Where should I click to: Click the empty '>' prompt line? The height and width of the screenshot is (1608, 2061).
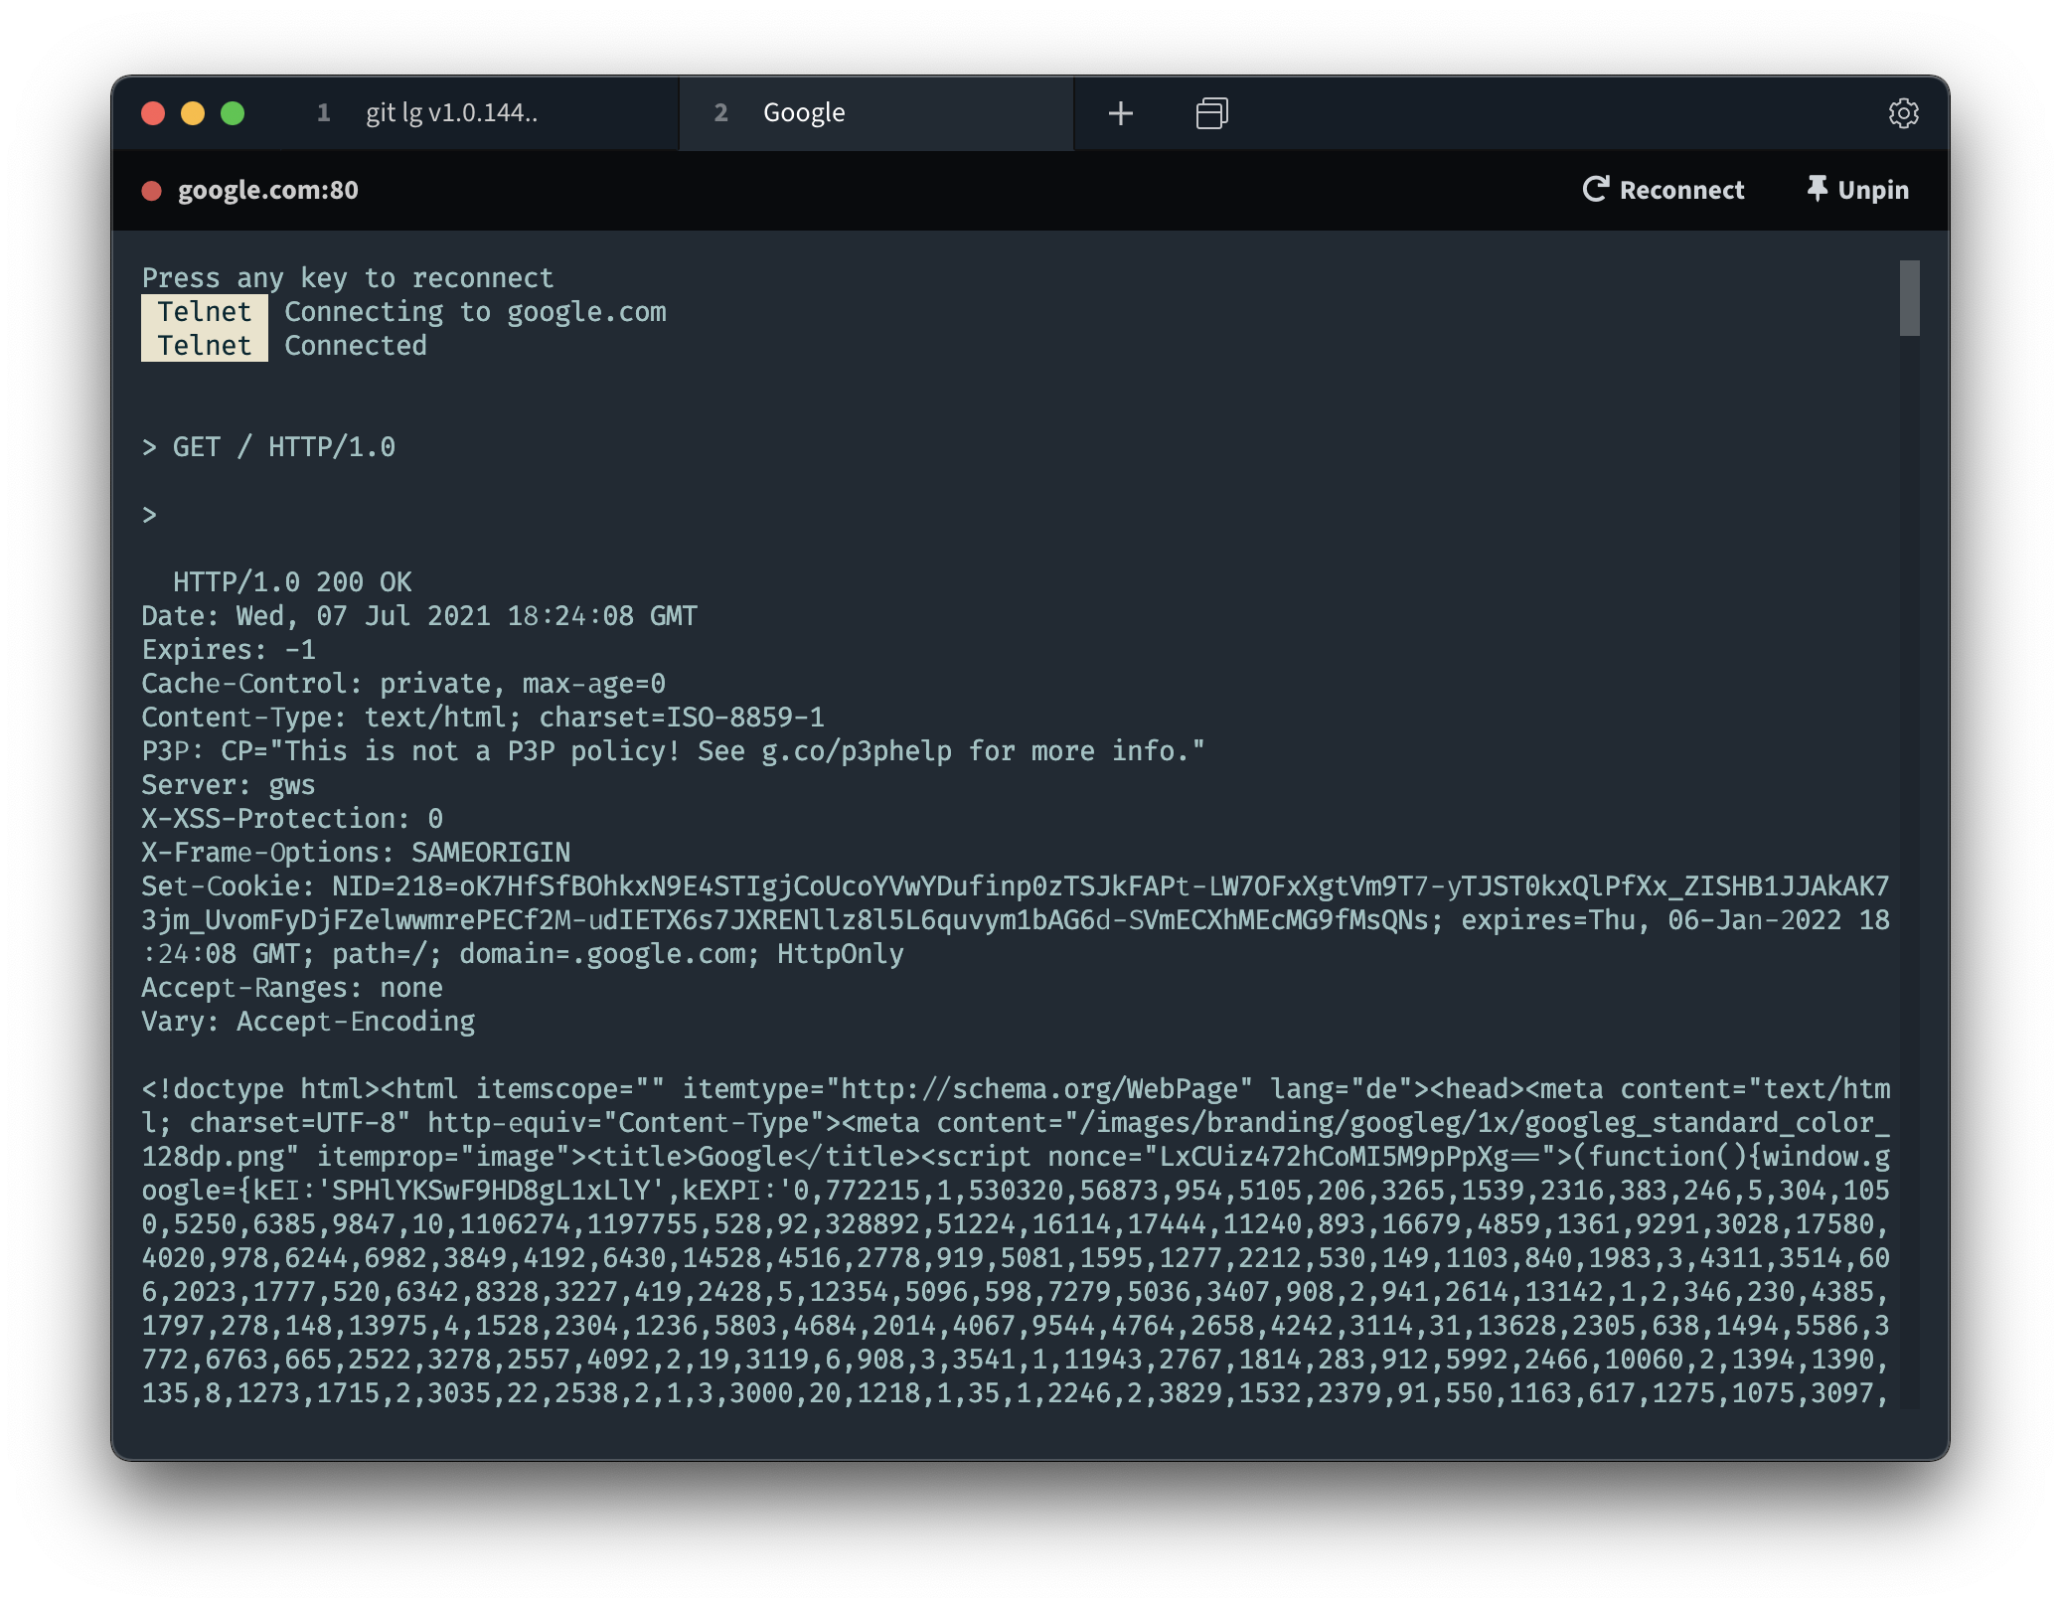[149, 515]
